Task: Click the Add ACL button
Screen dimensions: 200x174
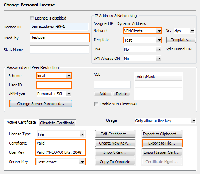Action: 103,94
